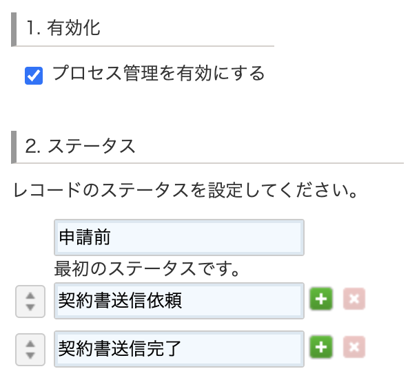
Task: Delete the 契約書送信完了 status row
Action: (354, 347)
